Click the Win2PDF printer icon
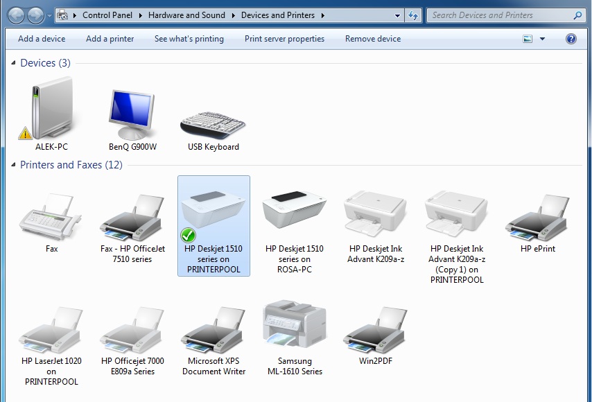The height and width of the screenshot is (402, 592). 374,322
